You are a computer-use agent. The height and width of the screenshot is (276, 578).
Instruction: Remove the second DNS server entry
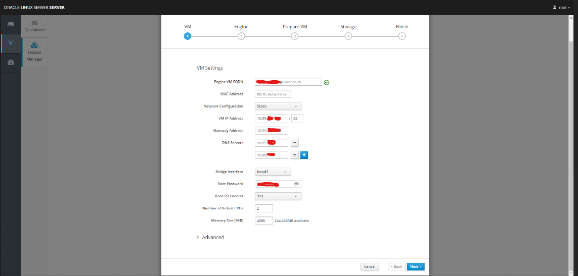pos(295,155)
